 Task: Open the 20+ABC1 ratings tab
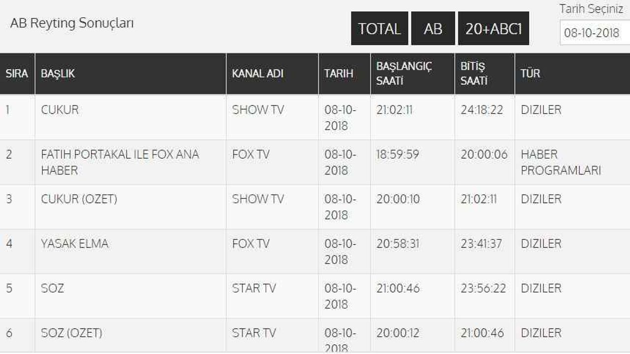pos(493,29)
